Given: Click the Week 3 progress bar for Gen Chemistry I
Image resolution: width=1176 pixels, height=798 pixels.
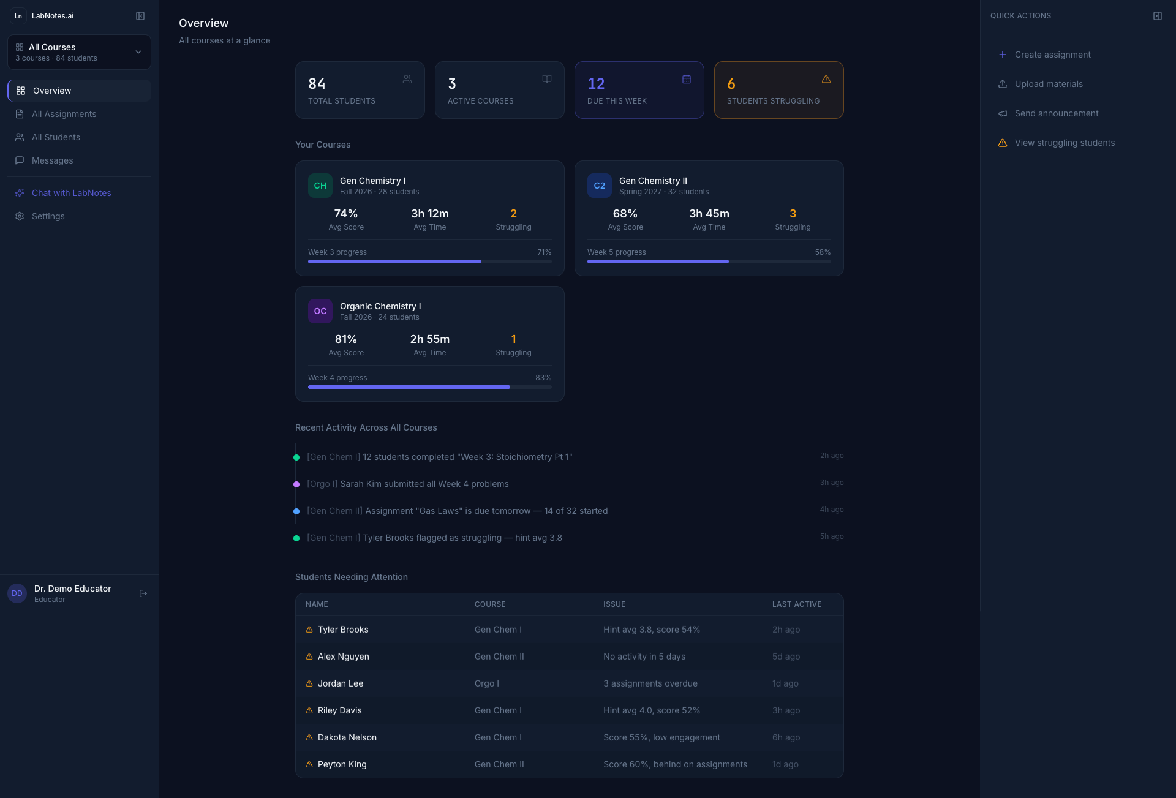Looking at the screenshot, I should click(x=429, y=262).
